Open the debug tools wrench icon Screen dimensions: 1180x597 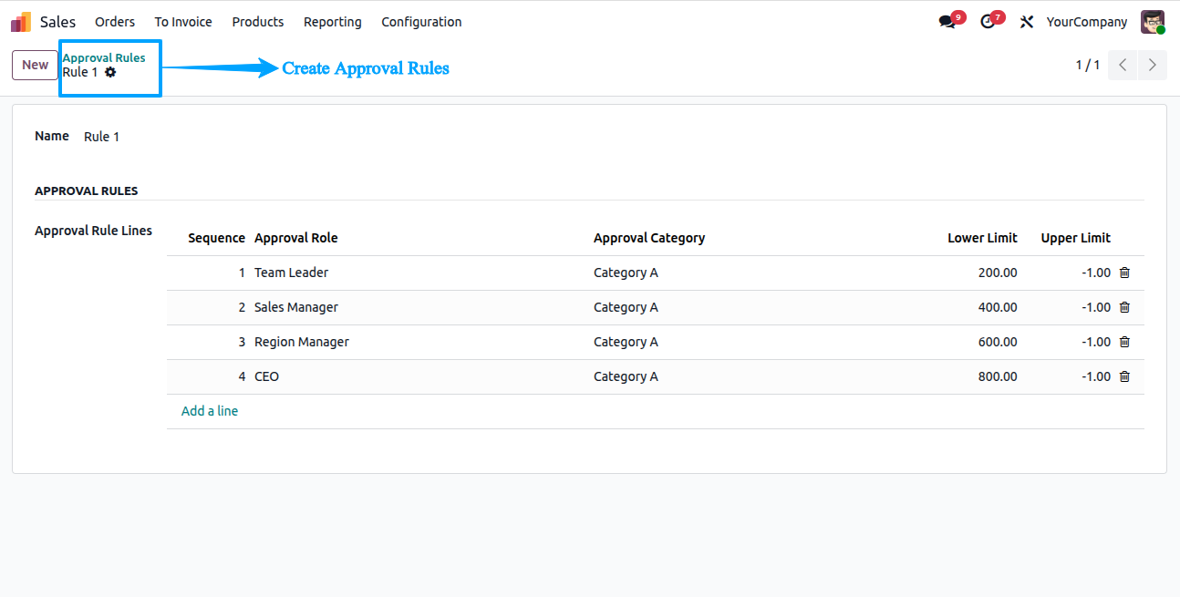[1027, 22]
